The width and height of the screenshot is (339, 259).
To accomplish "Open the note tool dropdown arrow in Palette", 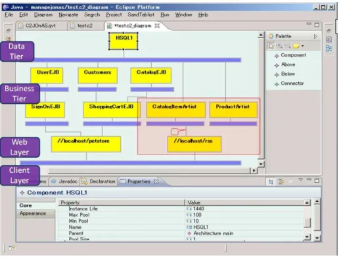I will pyautogui.click(x=303, y=46).
